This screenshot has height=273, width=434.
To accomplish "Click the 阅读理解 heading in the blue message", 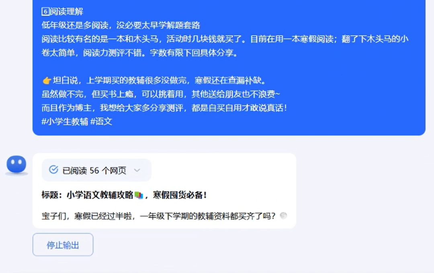I will coord(66,12).
